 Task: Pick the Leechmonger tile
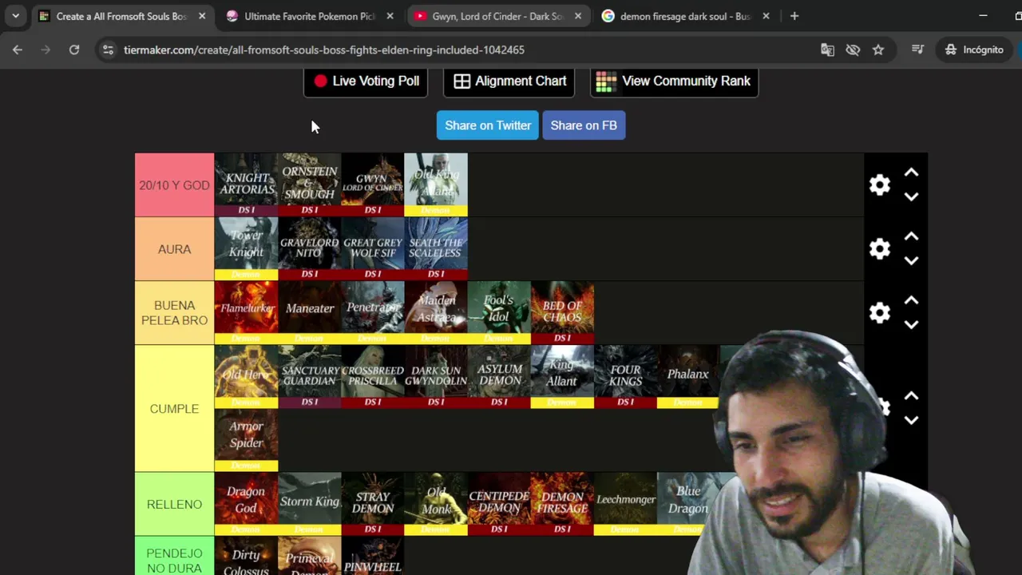625,504
